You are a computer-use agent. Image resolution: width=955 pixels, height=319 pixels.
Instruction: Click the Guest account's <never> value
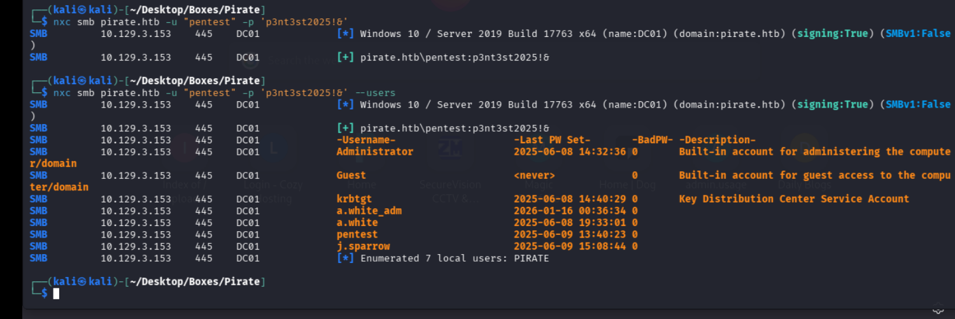click(534, 175)
